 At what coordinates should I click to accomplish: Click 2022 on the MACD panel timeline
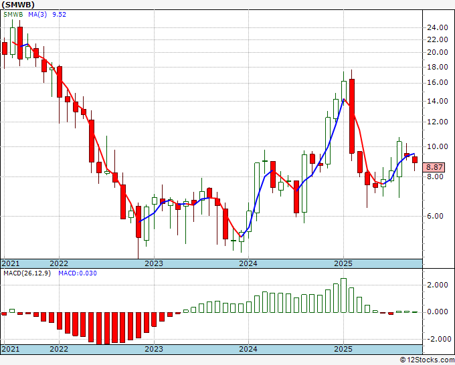(x=59, y=349)
